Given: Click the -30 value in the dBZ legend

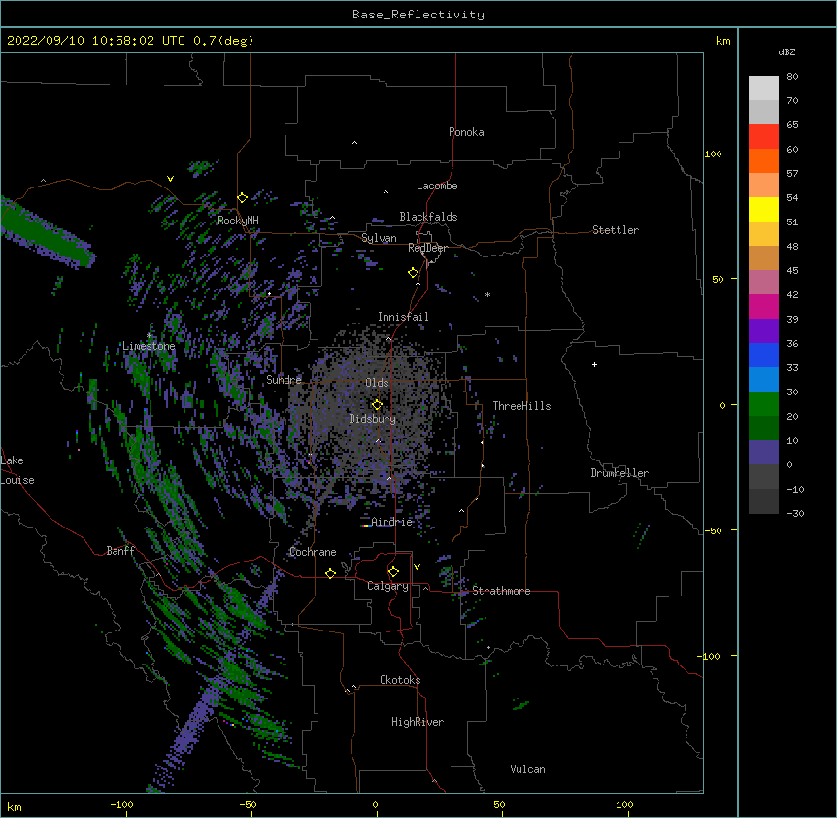Looking at the screenshot, I should point(795,513).
